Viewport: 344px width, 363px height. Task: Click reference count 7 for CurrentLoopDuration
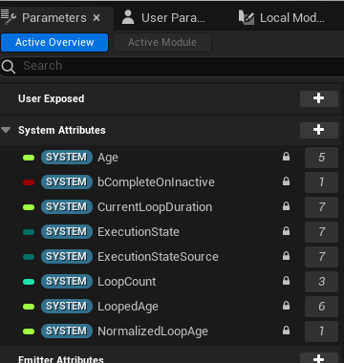[x=321, y=207]
